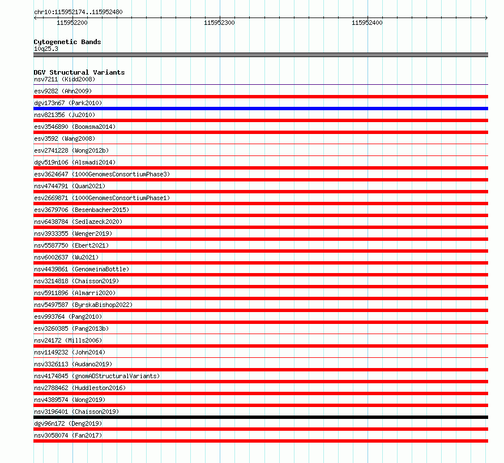Image resolution: width=504 pixels, height=463 pixels.
Task: Click nsv3196401 (Chaisson2019) label
Action: (x=76, y=412)
